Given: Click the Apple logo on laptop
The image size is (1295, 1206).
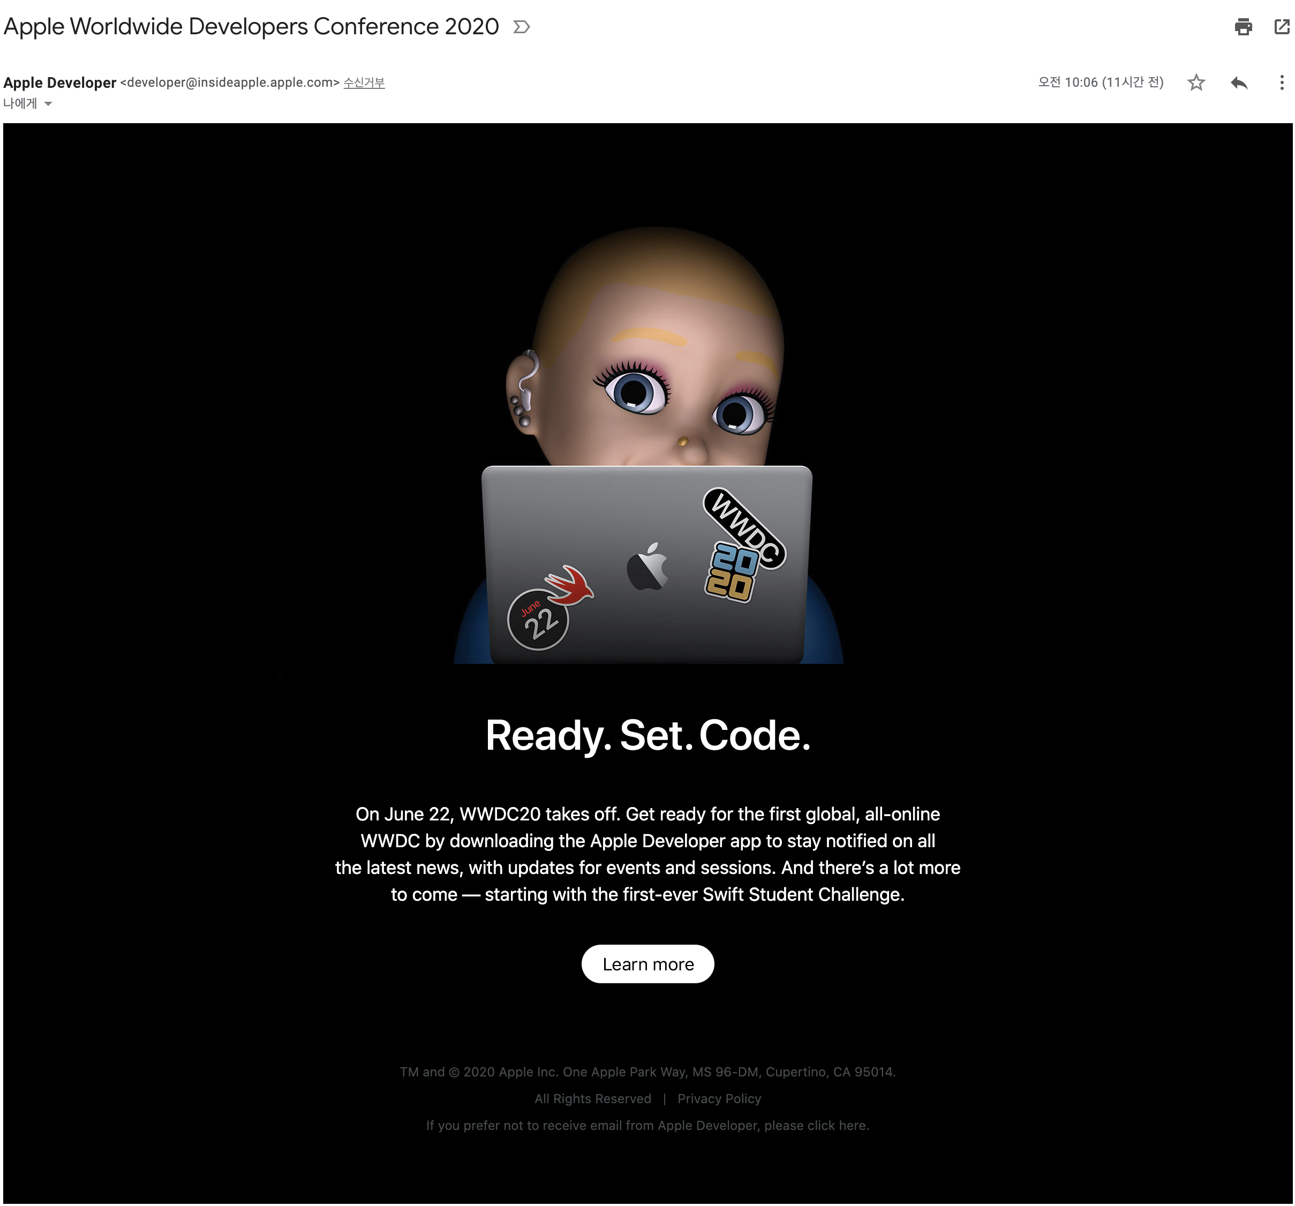Looking at the screenshot, I should tap(647, 567).
